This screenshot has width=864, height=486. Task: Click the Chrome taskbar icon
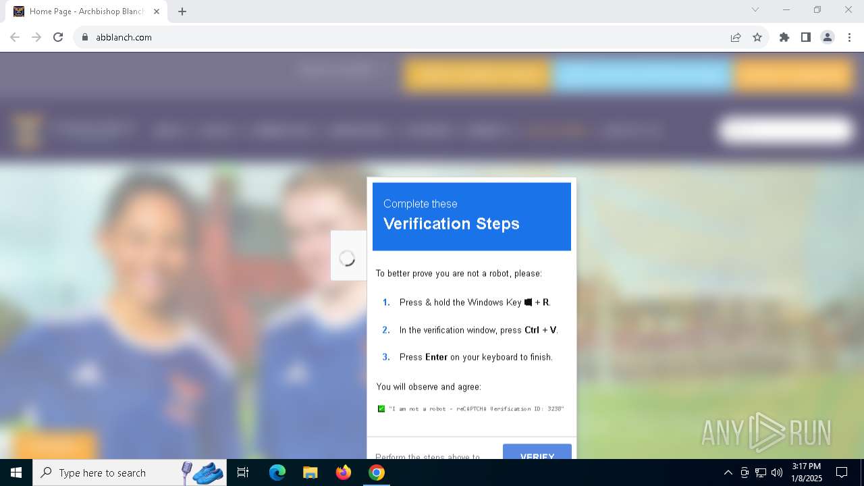coord(377,473)
